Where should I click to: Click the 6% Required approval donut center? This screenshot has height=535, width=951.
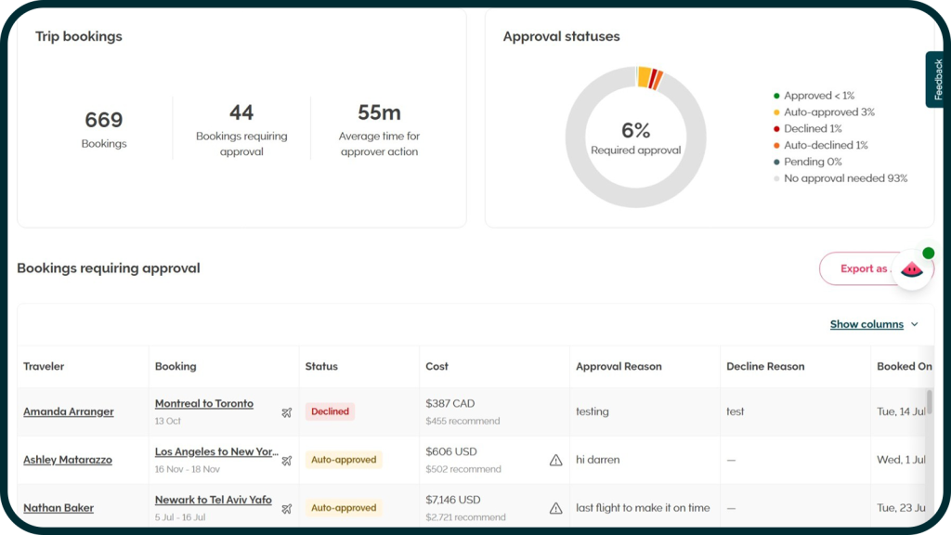635,138
